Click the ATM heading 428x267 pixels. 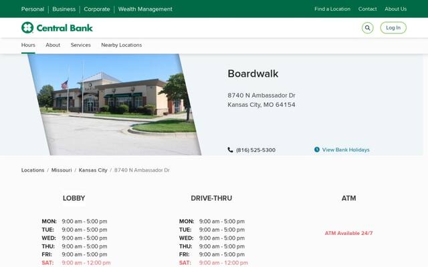(x=348, y=198)
